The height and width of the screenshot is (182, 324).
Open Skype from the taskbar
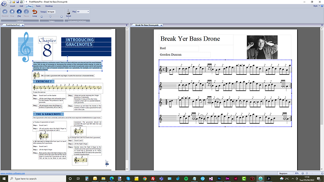(x=128, y=179)
